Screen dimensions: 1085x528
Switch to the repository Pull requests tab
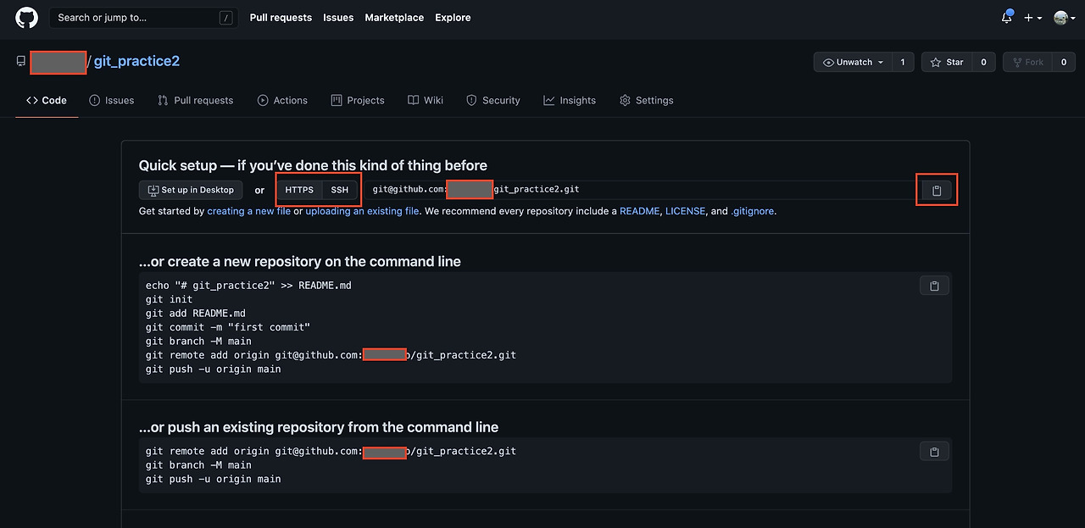[195, 100]
